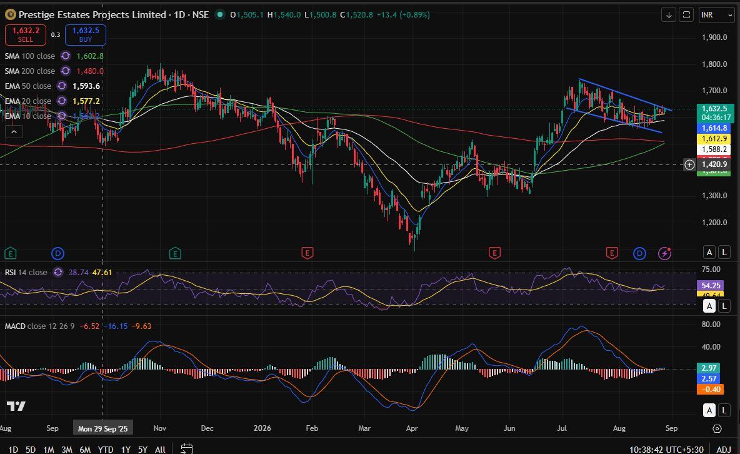The image size is (740, 454).
Task: Click the circular arrows icon beside EMA 10
Action: click(x=62, y=116)
